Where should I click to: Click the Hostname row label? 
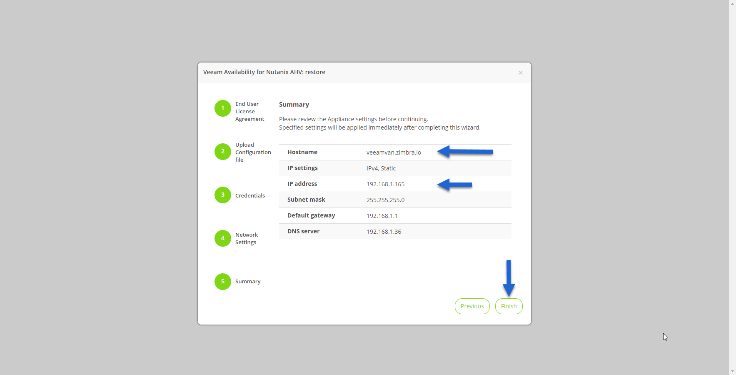[x=302, y=152]
